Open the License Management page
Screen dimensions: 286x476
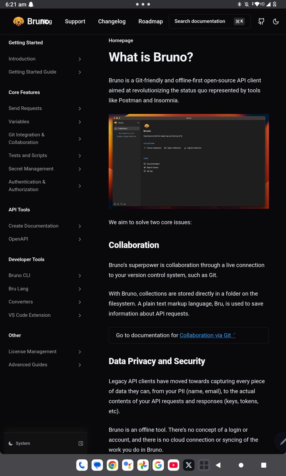[x=33, y=351]
